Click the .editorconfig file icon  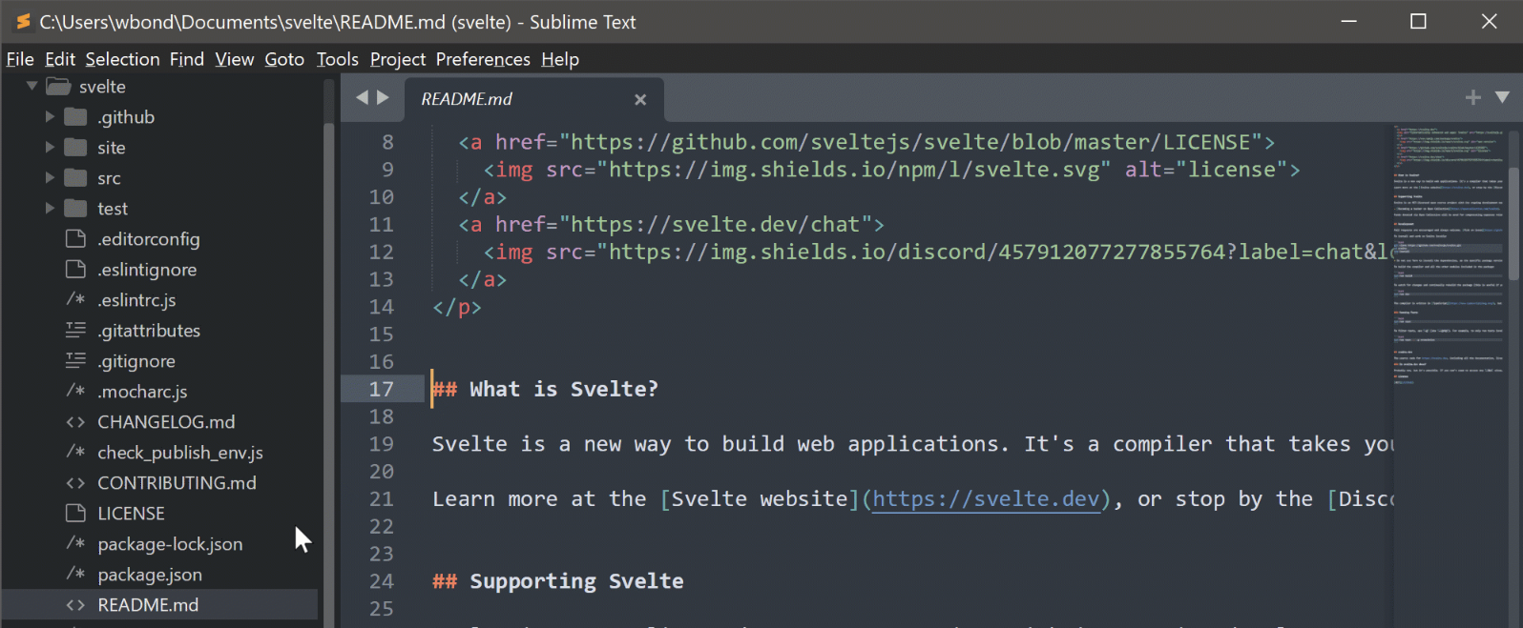point(75,238)
